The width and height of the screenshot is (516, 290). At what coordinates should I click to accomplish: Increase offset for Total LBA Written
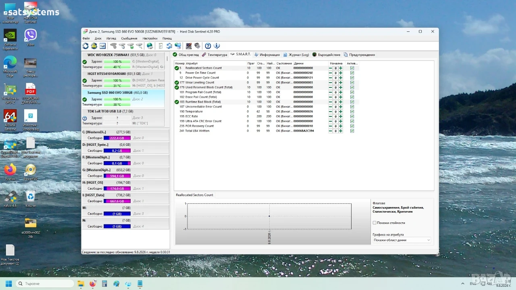(x=341, y=131)
